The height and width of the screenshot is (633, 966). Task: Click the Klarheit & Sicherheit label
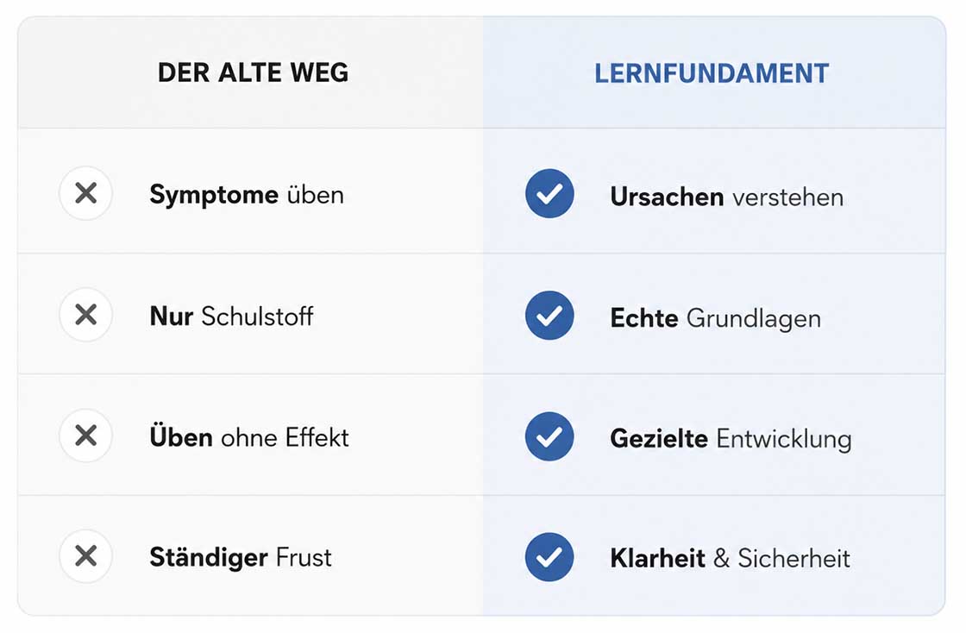tap(730, 559)
